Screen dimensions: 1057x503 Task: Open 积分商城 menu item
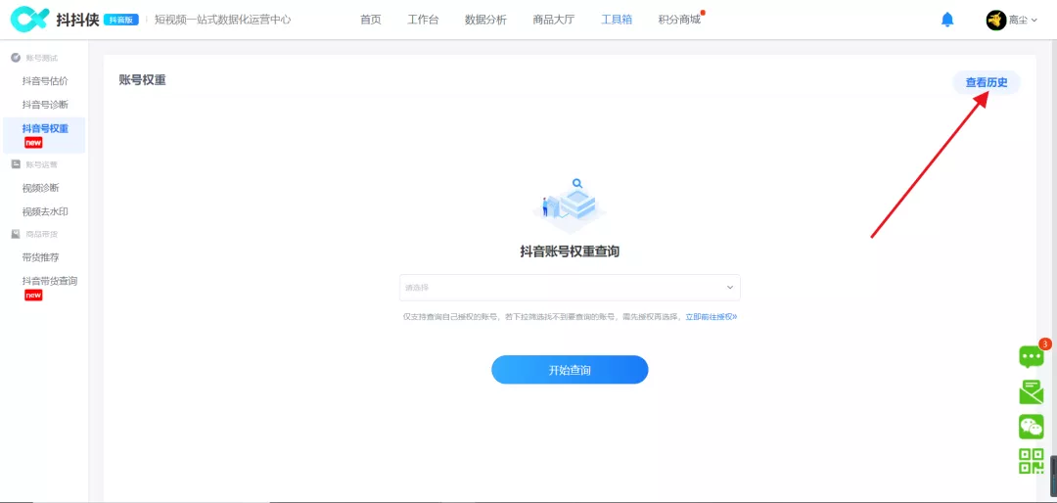[679, 20]
